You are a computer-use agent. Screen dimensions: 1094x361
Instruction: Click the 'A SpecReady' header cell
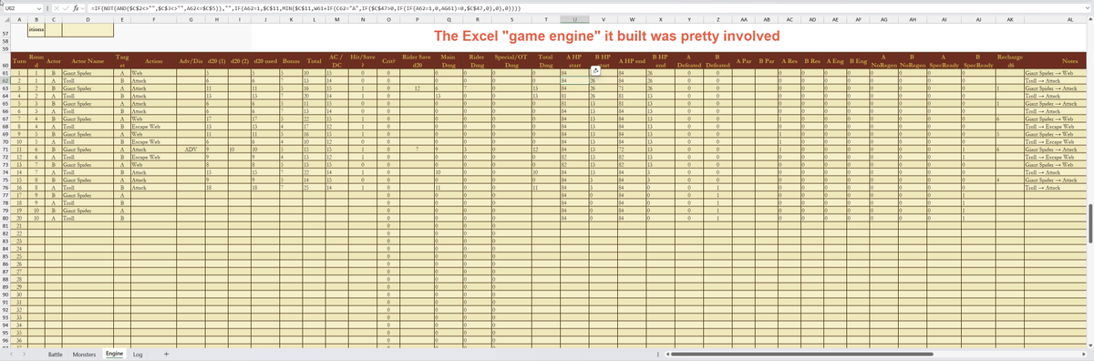coord(943,60)
